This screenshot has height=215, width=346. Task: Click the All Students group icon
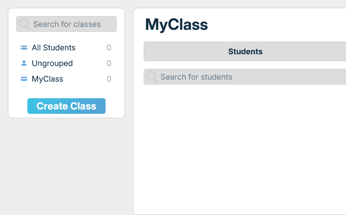[24, 48]
